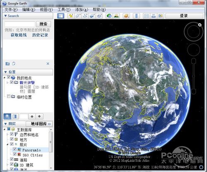Click the print toolbar icon
The height and width of the screenshot is (172, 207).
(154, 16)
